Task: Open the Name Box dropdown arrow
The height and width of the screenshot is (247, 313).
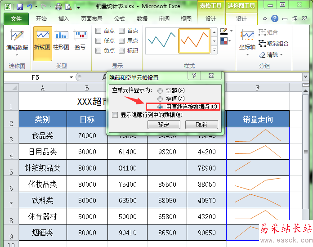Action: click(71, 77)
